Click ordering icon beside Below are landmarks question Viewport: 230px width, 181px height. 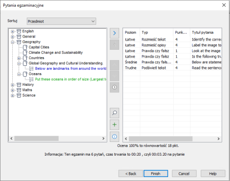click(31, 69)
